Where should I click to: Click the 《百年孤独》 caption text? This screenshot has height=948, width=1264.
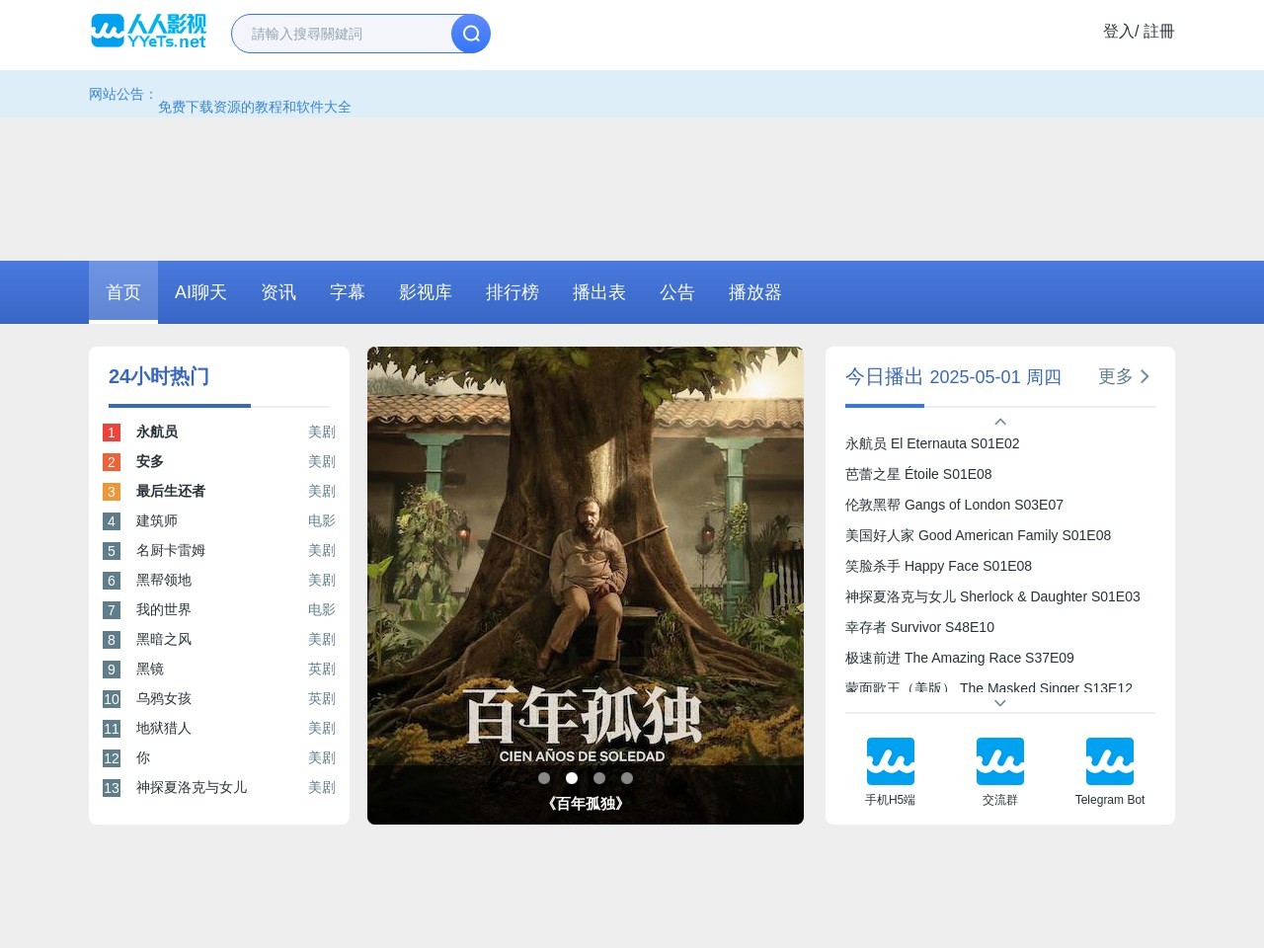(586, 804)
